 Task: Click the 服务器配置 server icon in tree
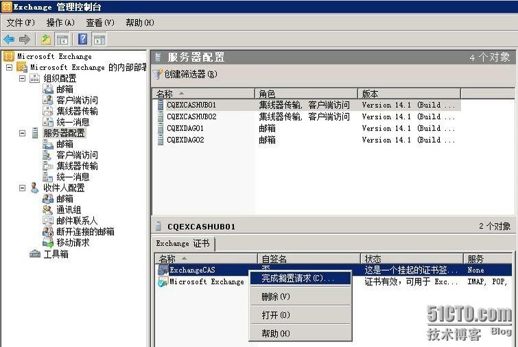pos(35,133)
